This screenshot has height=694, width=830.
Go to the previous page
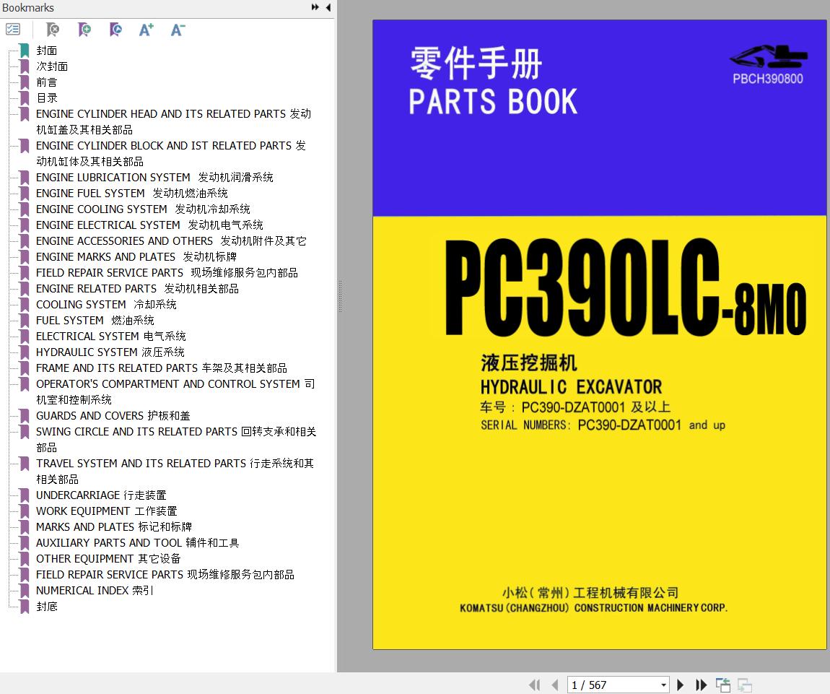(x=555, y=685)
